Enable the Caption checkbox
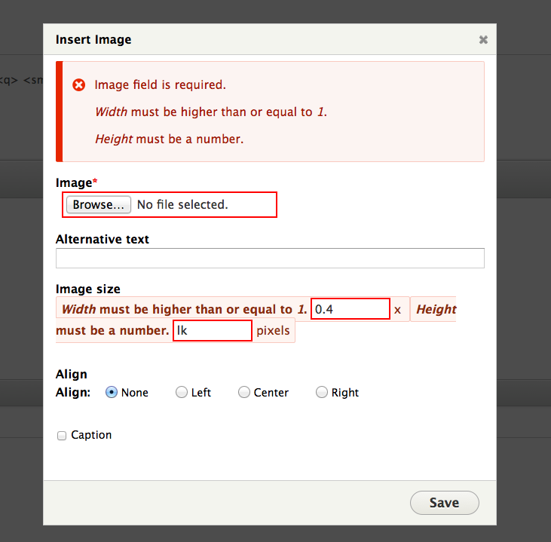Image resolution: width=551 pixels, height=542 pixels. tap(62, 436)
